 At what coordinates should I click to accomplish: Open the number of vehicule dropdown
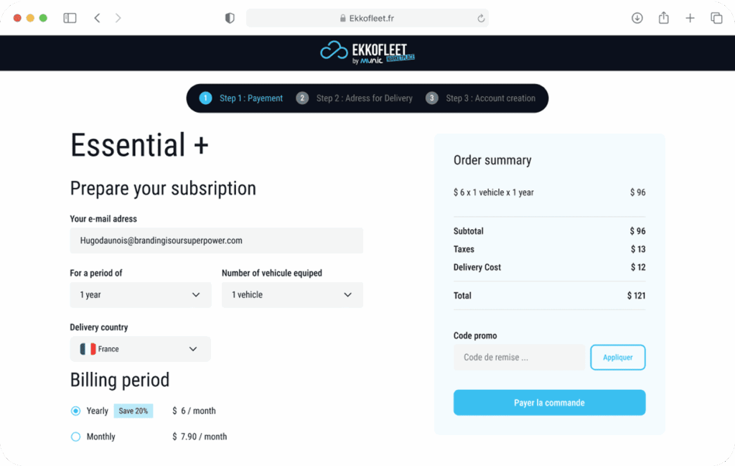point(293,295)
